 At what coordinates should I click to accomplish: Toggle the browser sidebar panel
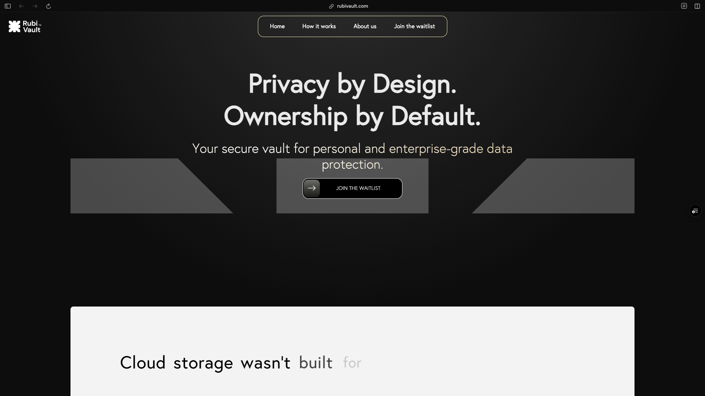point(7,6)
